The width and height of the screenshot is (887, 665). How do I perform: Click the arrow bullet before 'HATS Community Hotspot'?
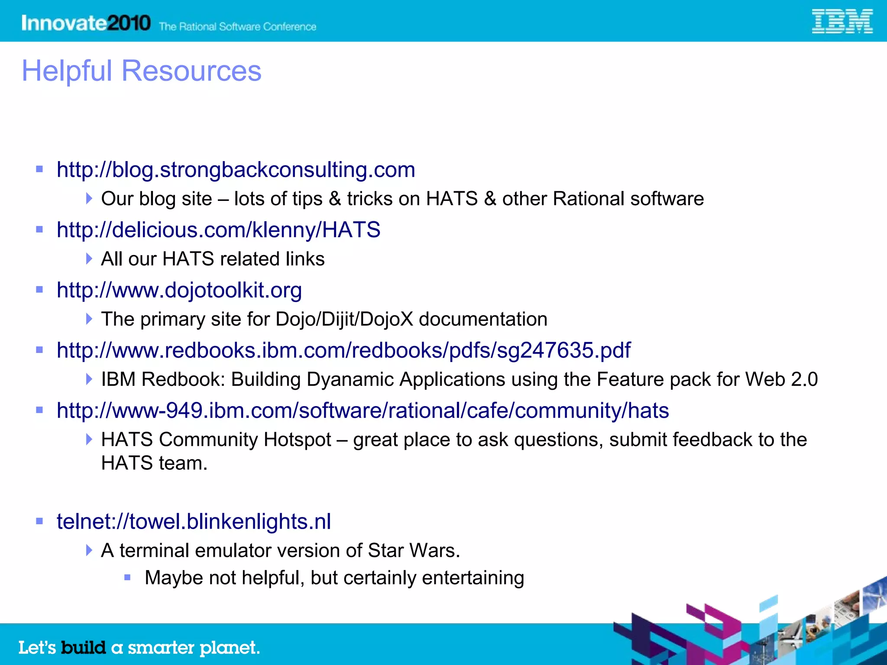click(x=89, y=439)
